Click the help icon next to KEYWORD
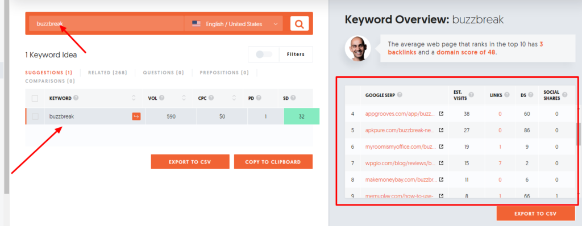 point(76,98)
